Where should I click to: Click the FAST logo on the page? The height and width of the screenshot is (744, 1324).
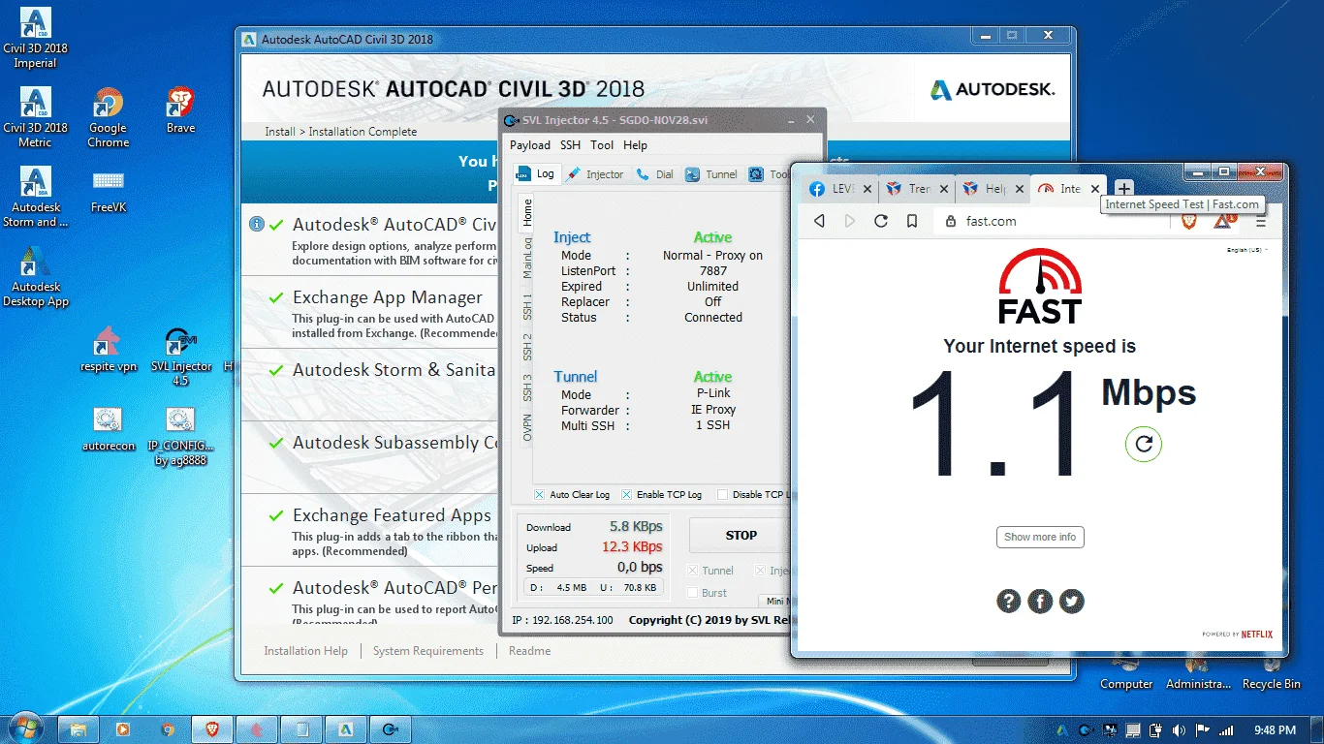(x=1040, y=288)
